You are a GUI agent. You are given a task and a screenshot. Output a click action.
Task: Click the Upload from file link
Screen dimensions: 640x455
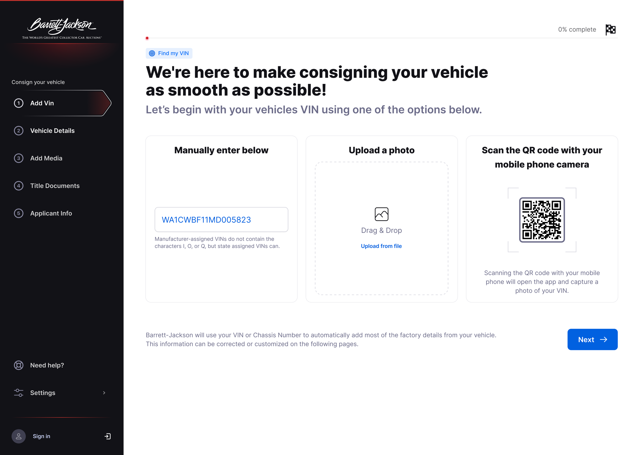(381, 246)
